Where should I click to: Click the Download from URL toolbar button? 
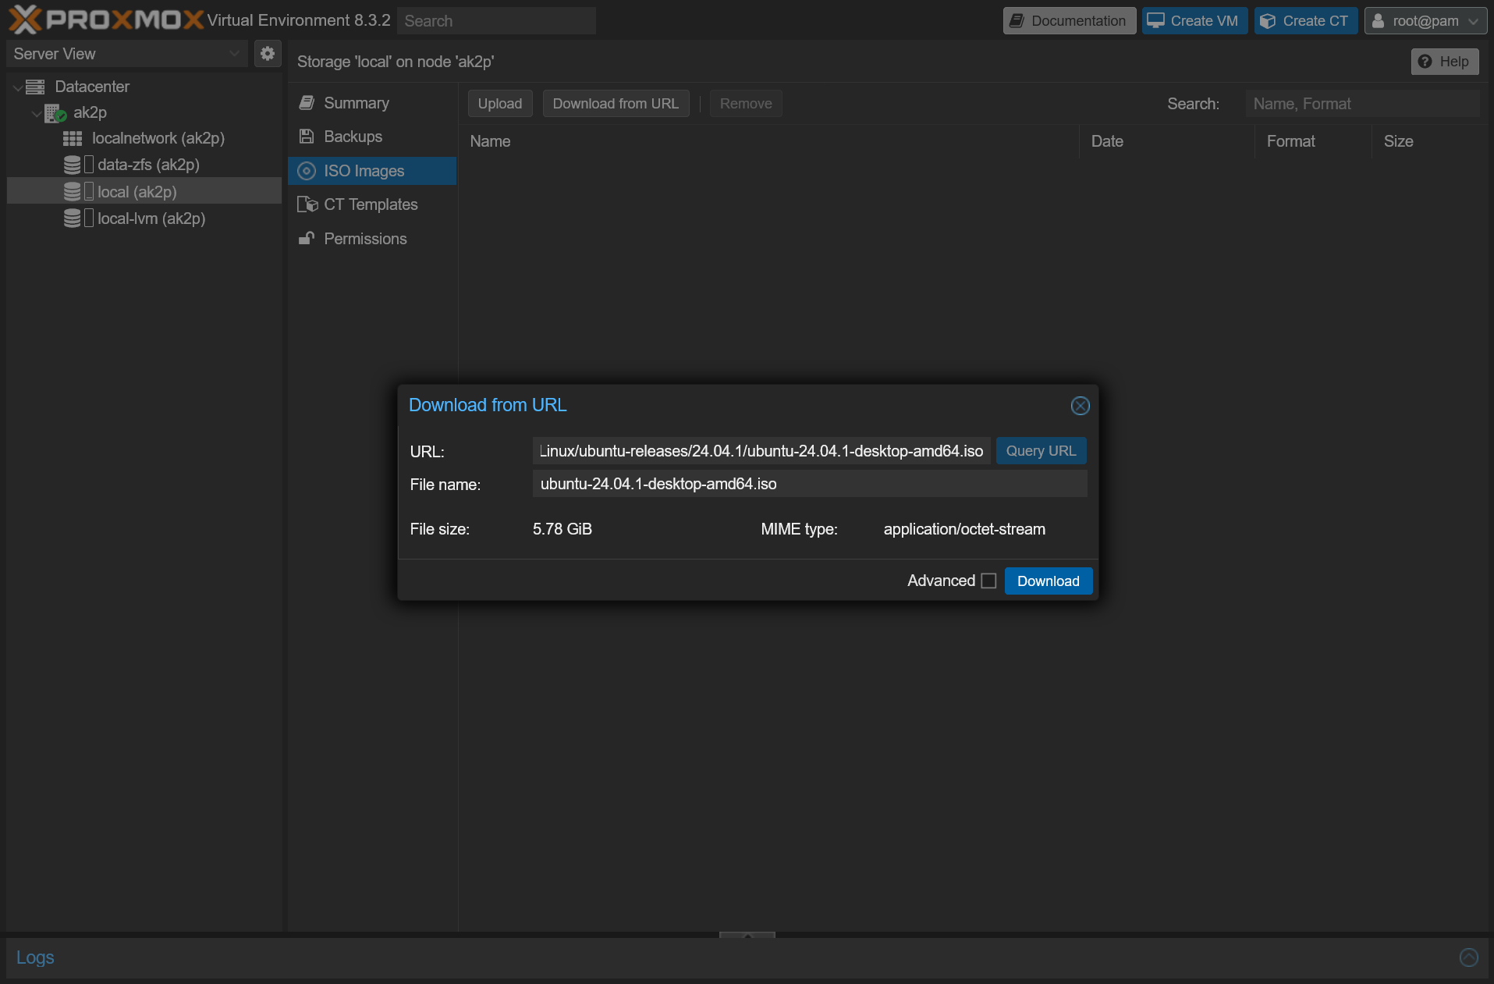pos(616,104)
